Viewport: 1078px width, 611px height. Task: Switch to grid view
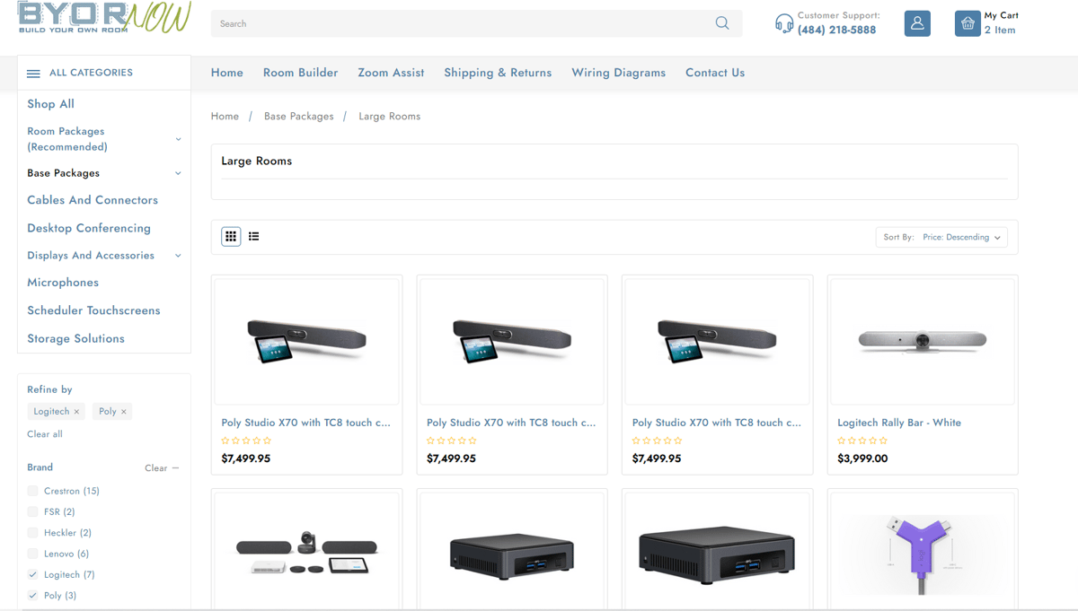point(231,236)
